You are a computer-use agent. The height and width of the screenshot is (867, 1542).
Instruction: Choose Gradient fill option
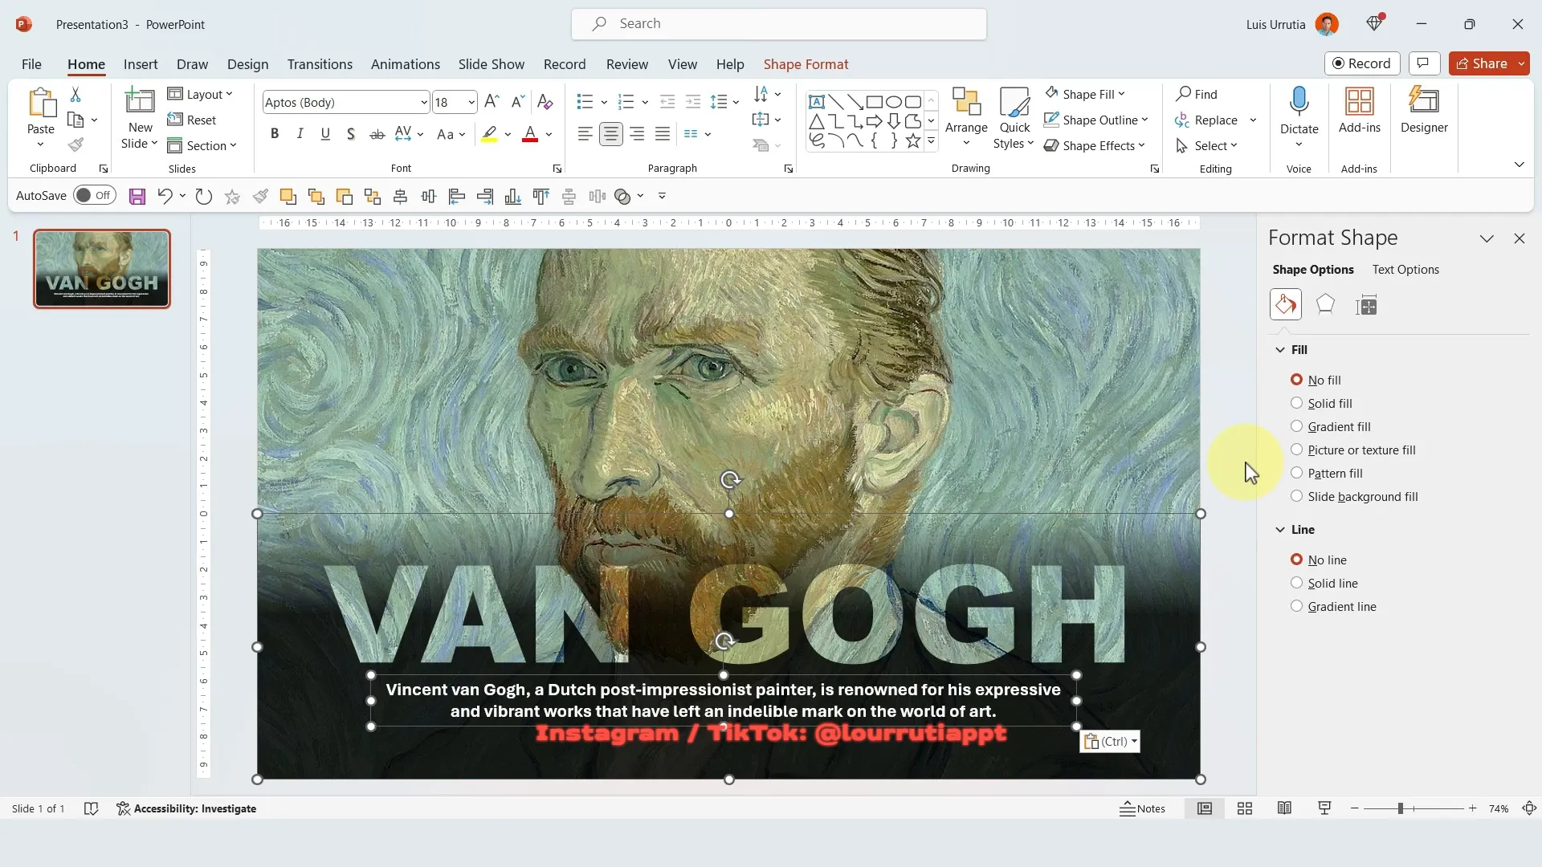pos(1330,426)
